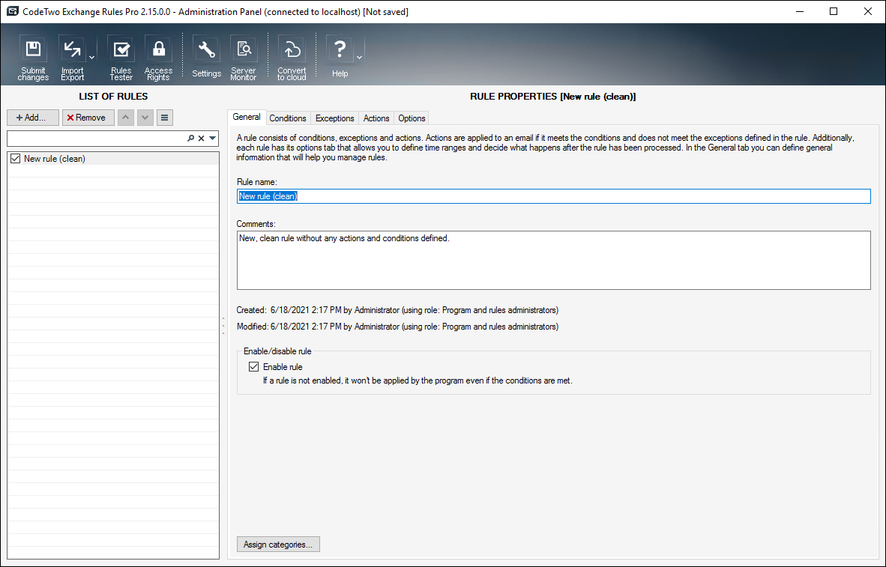Switch to the Options tab

click(412, 118)
